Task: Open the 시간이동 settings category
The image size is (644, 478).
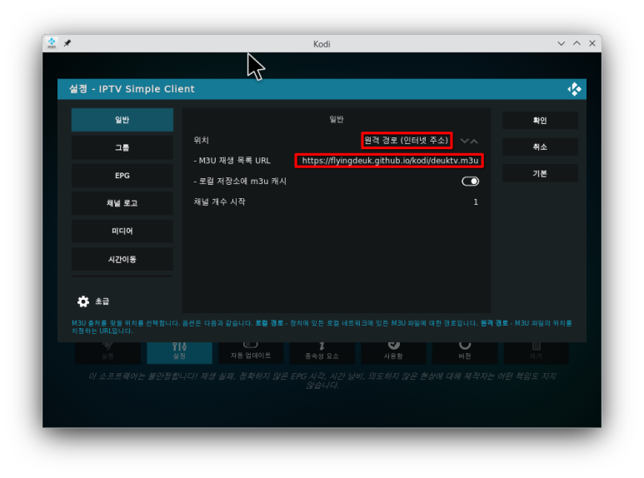Action: click(x=122, y=259)
